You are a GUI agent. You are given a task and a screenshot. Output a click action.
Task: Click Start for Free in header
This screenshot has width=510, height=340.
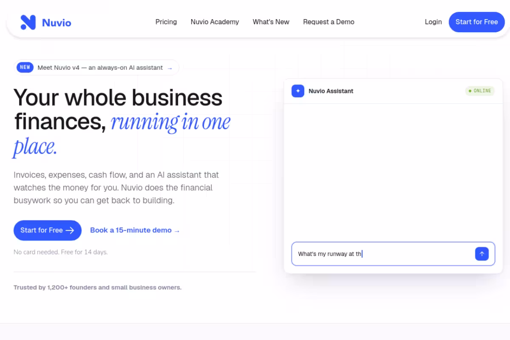tap(476, 22)
